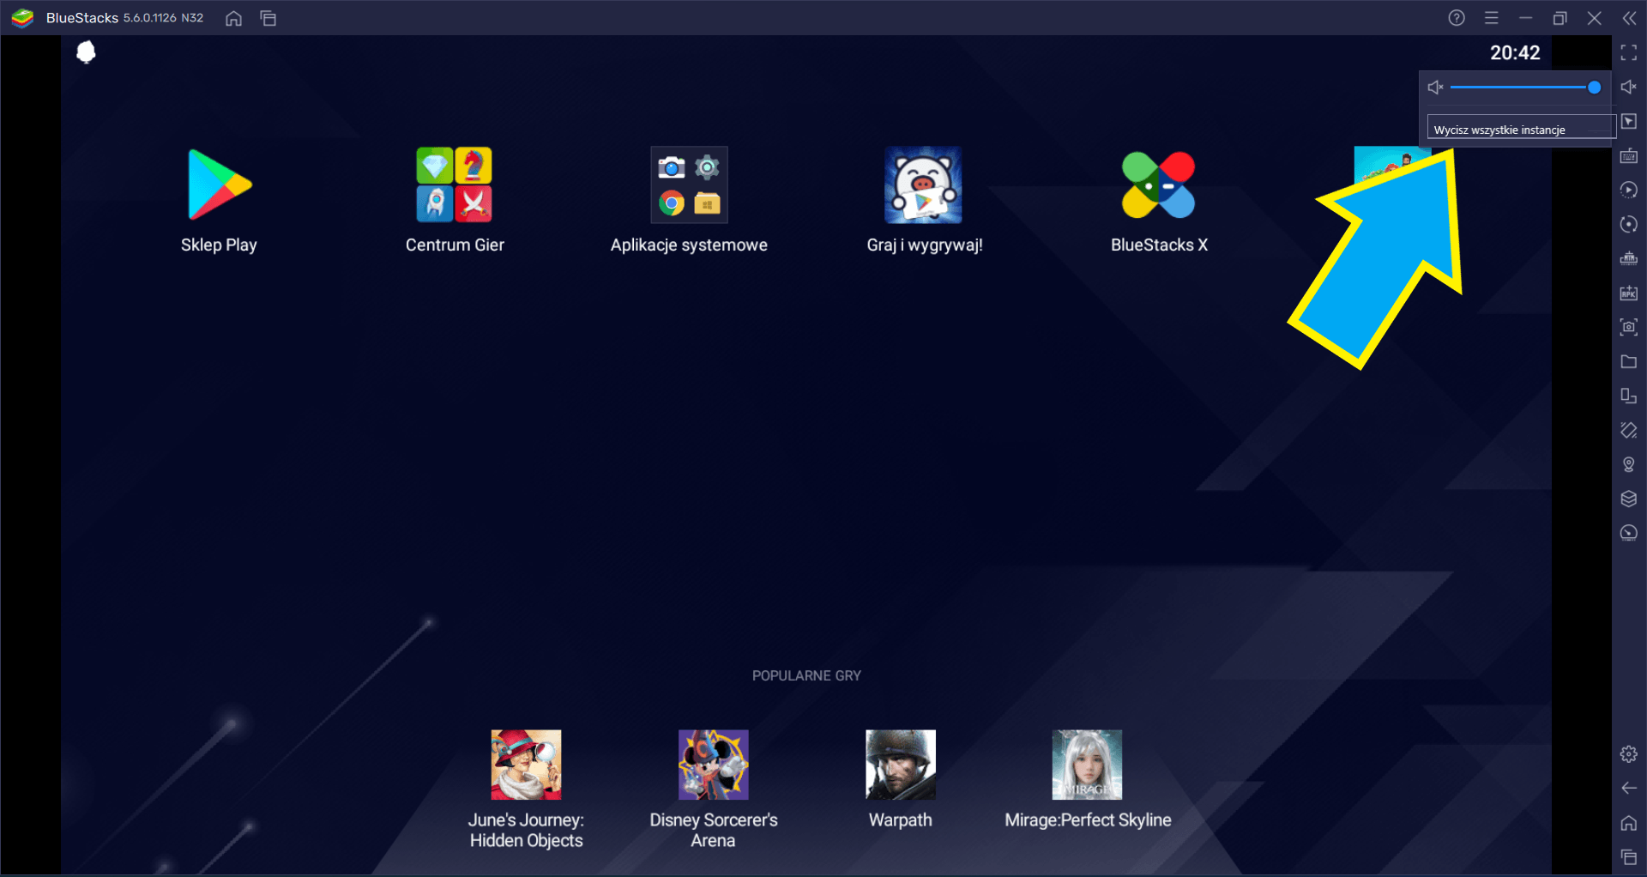Open game controls keyboard icon
1647x877 pixels.
click(1629, 156)
